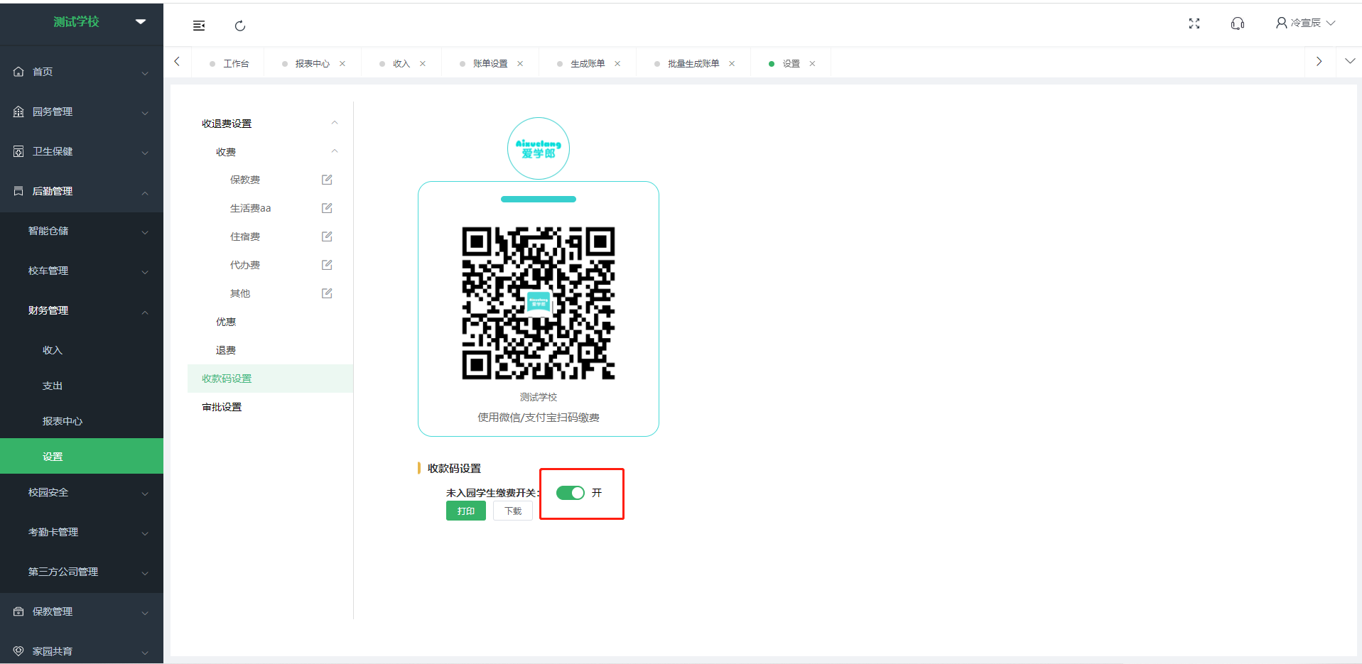Screen dimensions: 1362x664
Task: Click the green 打印 button
Action: pyautogui.click(x=466, y=511)
